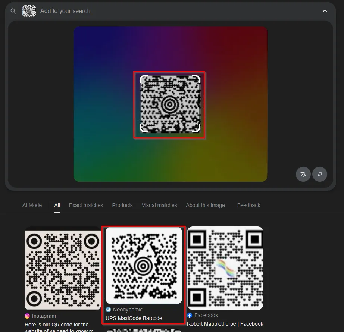Open the About this image tab

tap(205, 205)
